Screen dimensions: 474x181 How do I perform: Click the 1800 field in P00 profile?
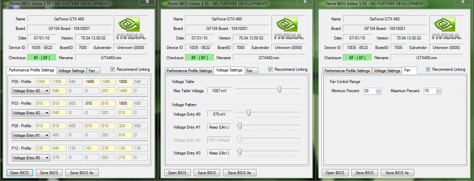124,82
